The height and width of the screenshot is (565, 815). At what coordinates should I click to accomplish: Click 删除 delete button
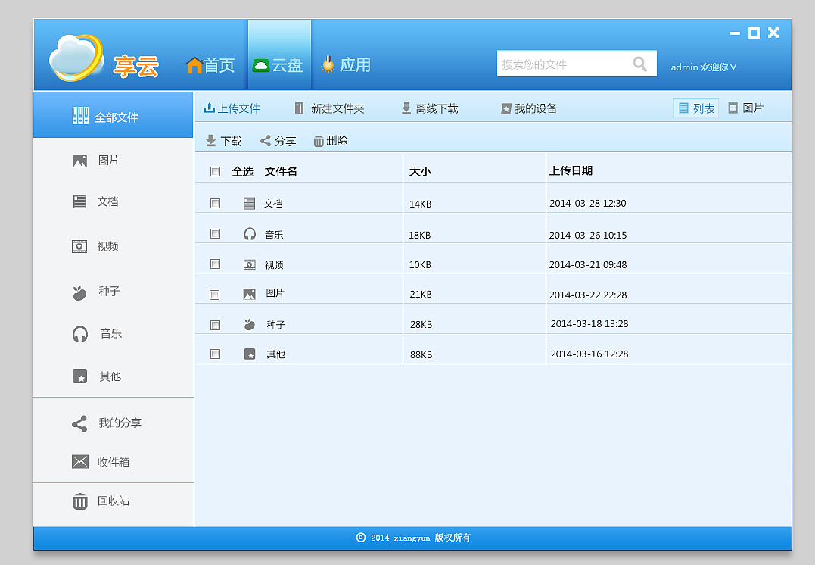pyautogui.click(x=331, y=140)
